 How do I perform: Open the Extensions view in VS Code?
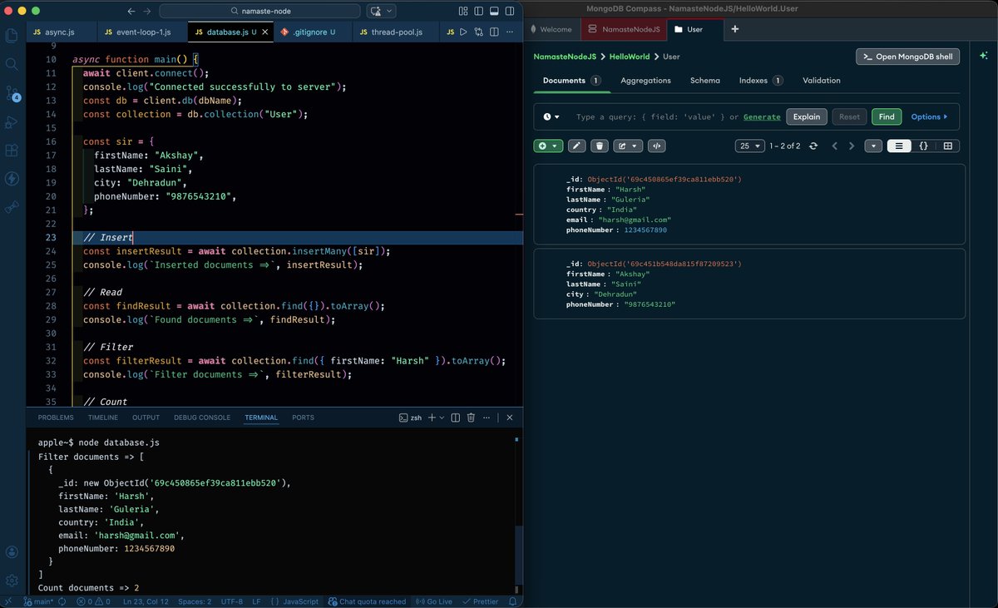point(12,151)
